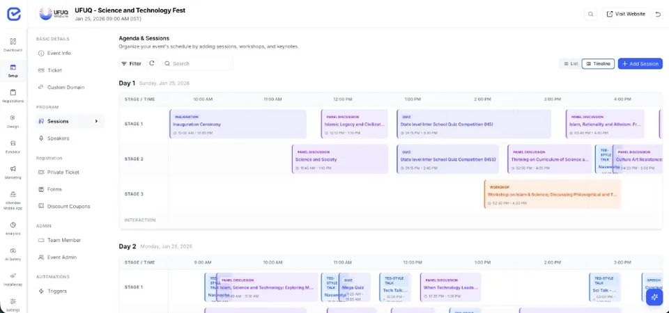Click the Add Session button
Image resolution: width=669 pixels, height=313 pixels.
(640, 63)
